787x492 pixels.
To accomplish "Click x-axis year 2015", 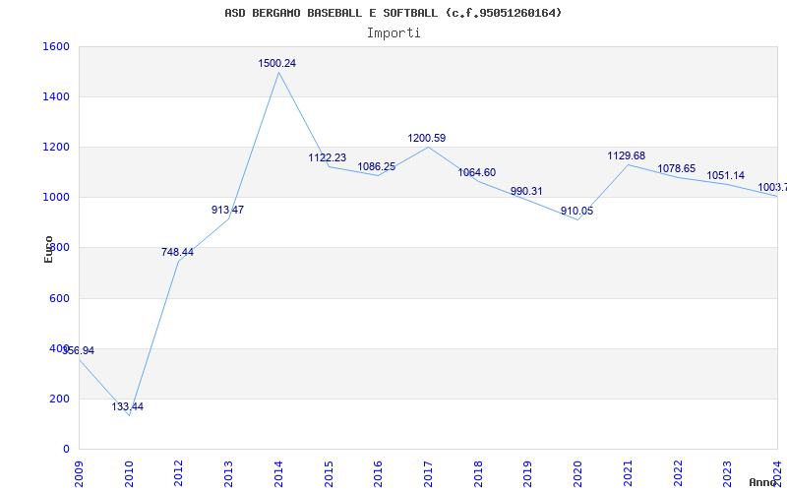I will (329, 473).
